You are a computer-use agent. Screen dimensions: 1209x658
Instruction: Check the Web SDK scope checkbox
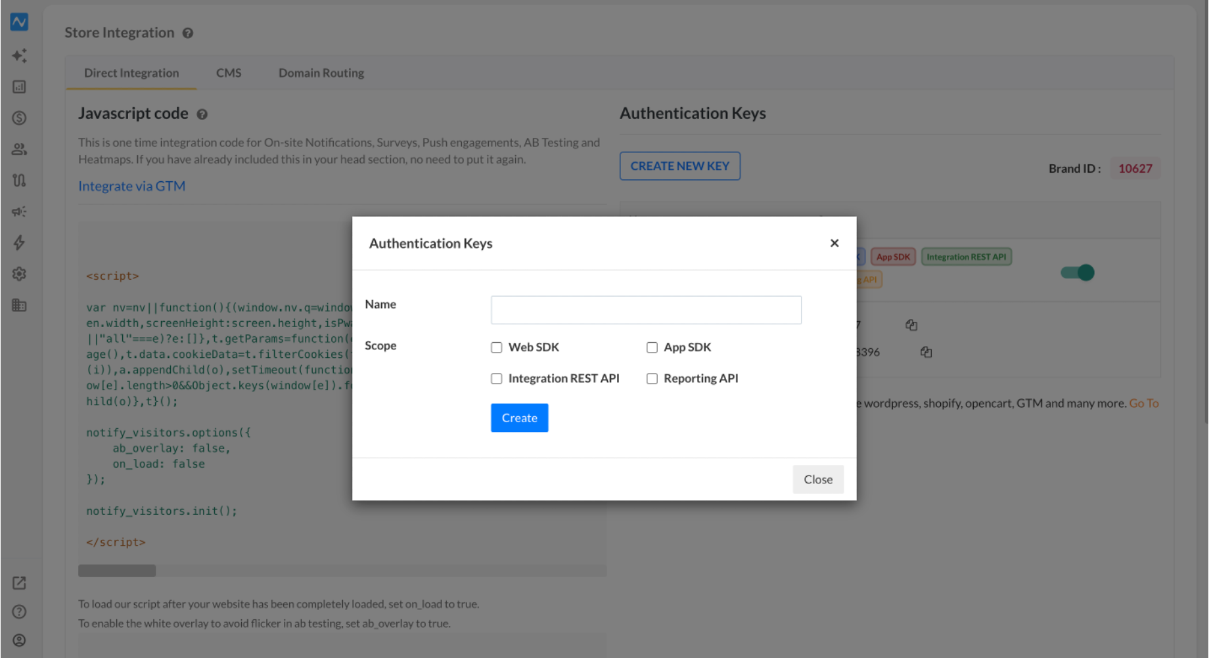tap(497, 347)
